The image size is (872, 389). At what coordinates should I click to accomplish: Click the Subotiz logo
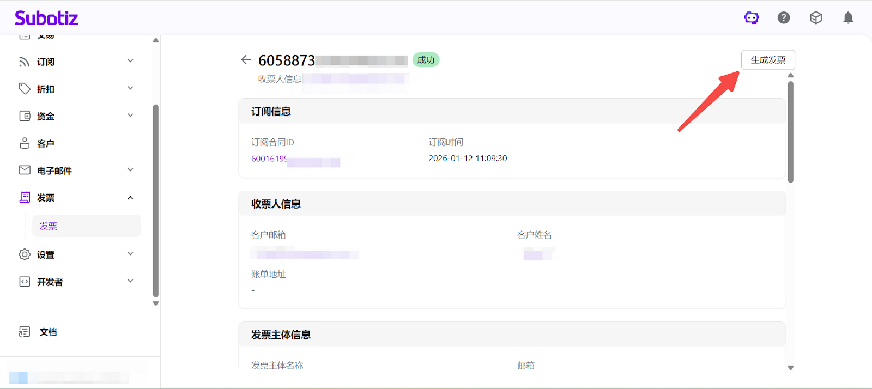point(46,18)
